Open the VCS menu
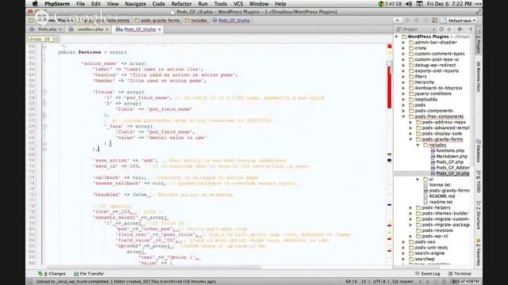Screen dimensions: 508x285 pyautogui.click(x=238, y=4)
